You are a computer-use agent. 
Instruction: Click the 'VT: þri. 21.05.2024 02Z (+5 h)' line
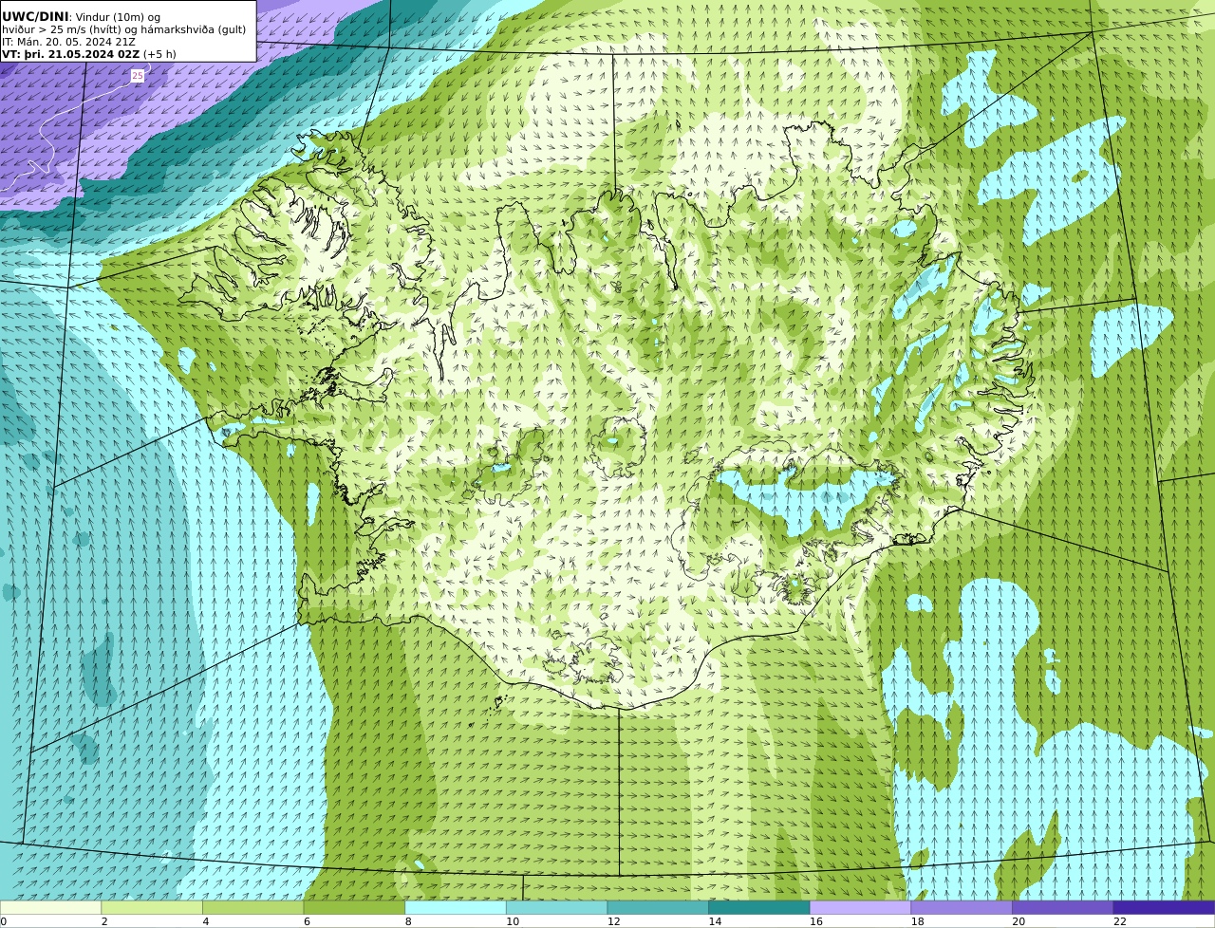coord(89,54)
